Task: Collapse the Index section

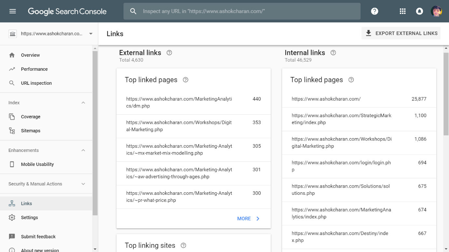Action: pyautogui.click(x=83, y=103)
